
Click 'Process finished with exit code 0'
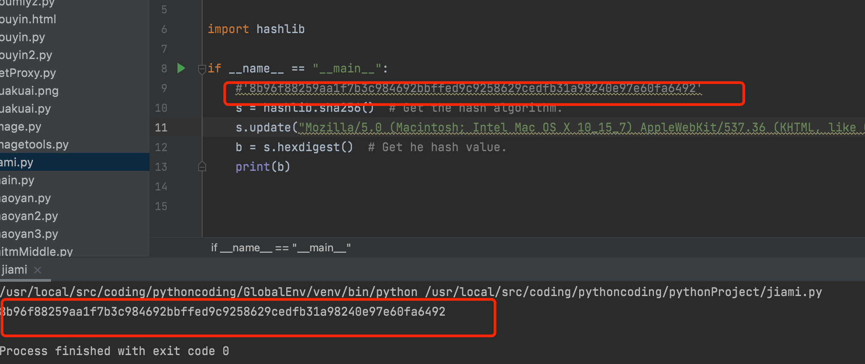coord(114,351)
